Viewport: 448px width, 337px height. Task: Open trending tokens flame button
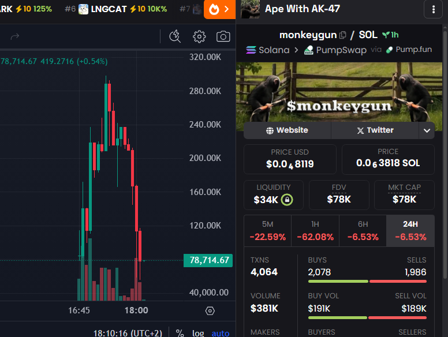[x=219, y=9]
